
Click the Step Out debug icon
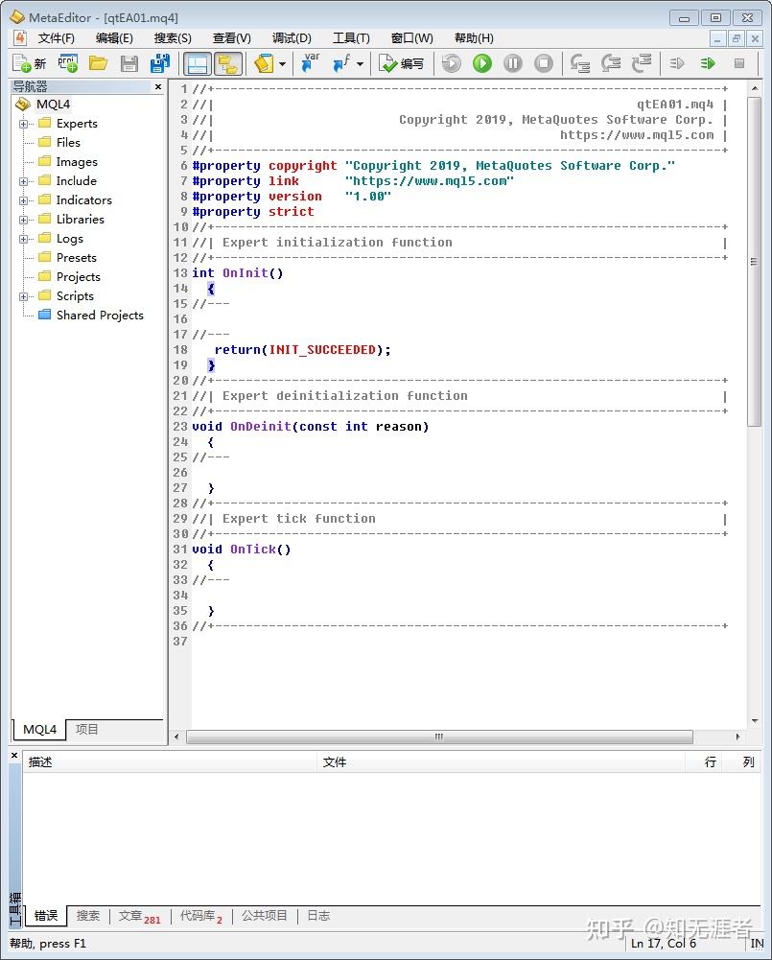(641, 63)
